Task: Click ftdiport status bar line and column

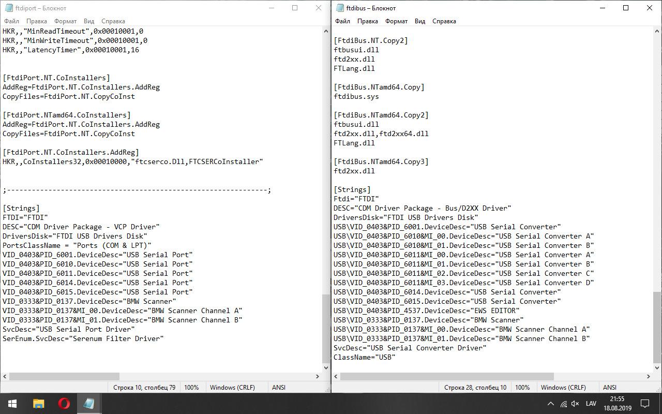Action: click(144, 387)
